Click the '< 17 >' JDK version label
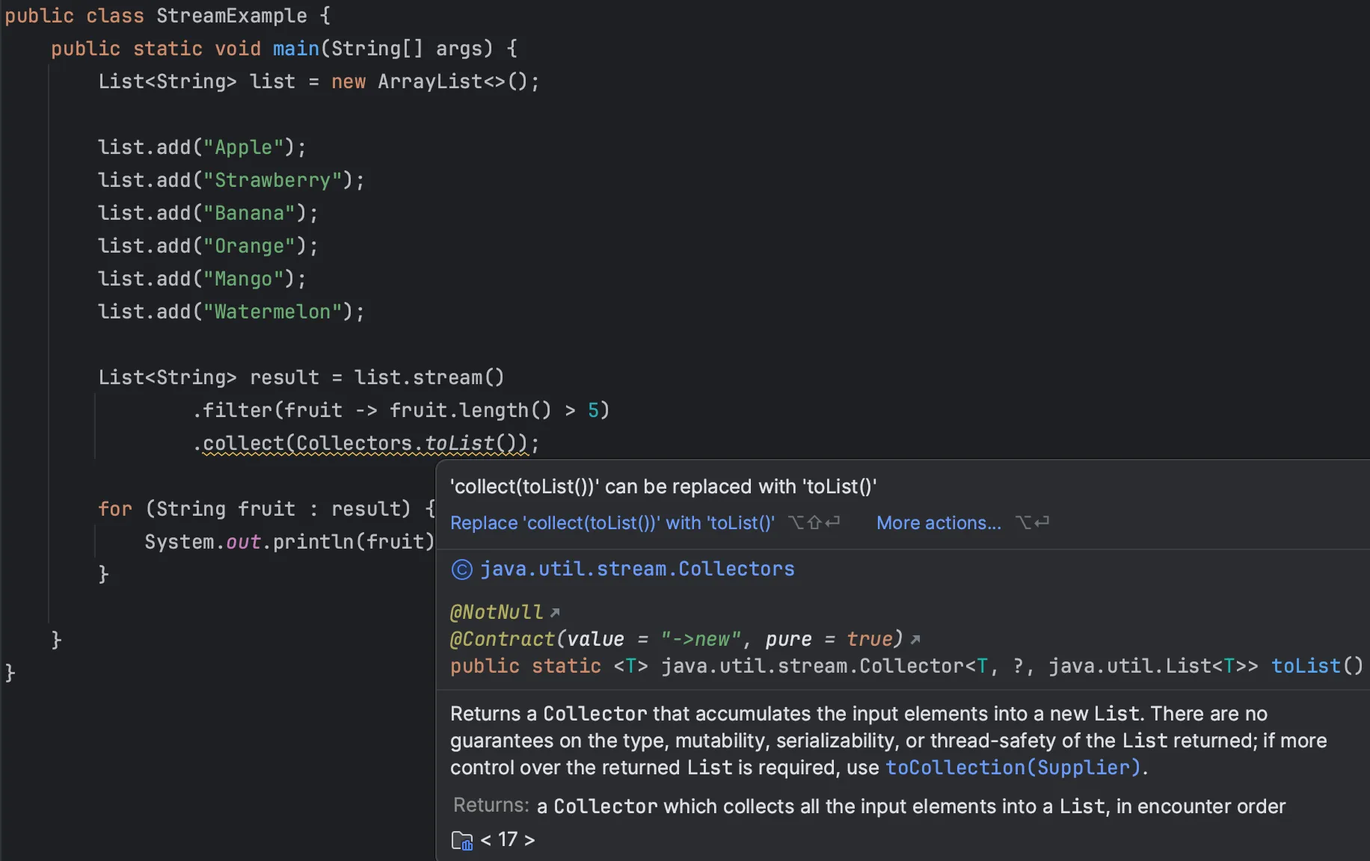The height and width of the screenshot is (861, 1370). coord(508,840)
